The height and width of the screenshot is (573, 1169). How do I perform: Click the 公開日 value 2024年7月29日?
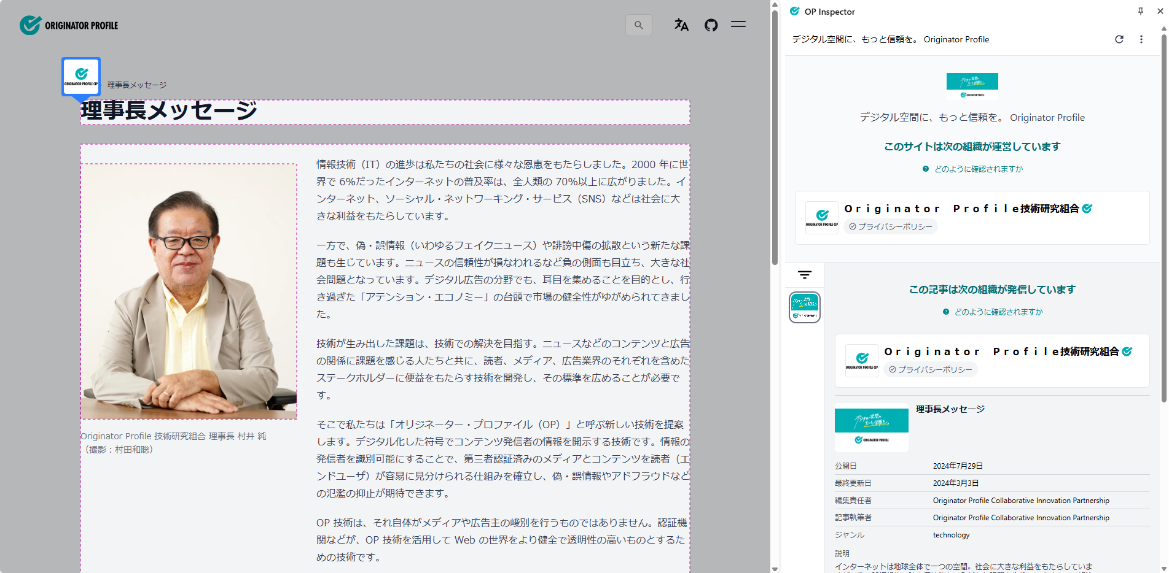pyautogui.click(x=958, y=466)
